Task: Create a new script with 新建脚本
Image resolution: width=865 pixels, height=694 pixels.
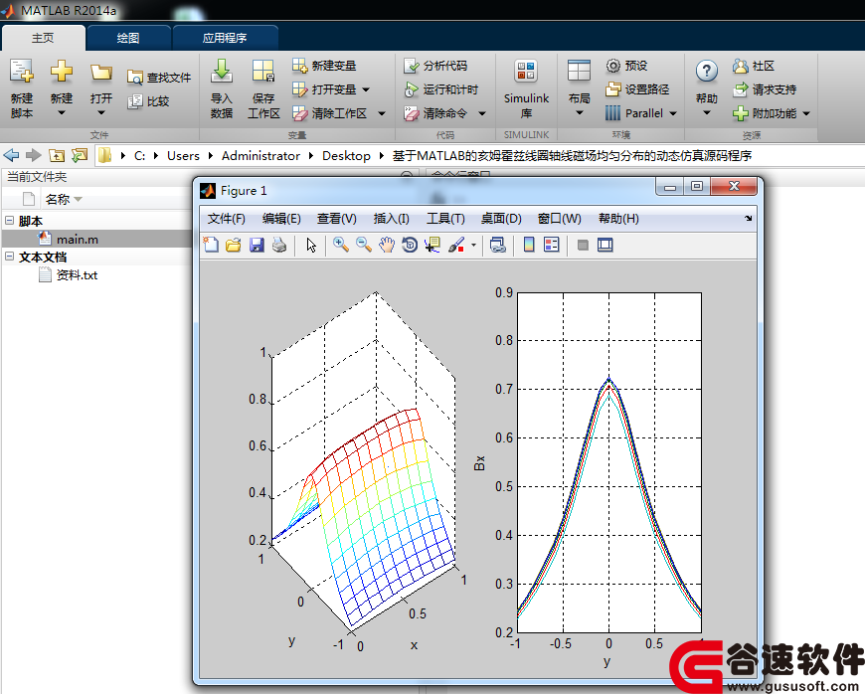Action: tap(22, 88)
